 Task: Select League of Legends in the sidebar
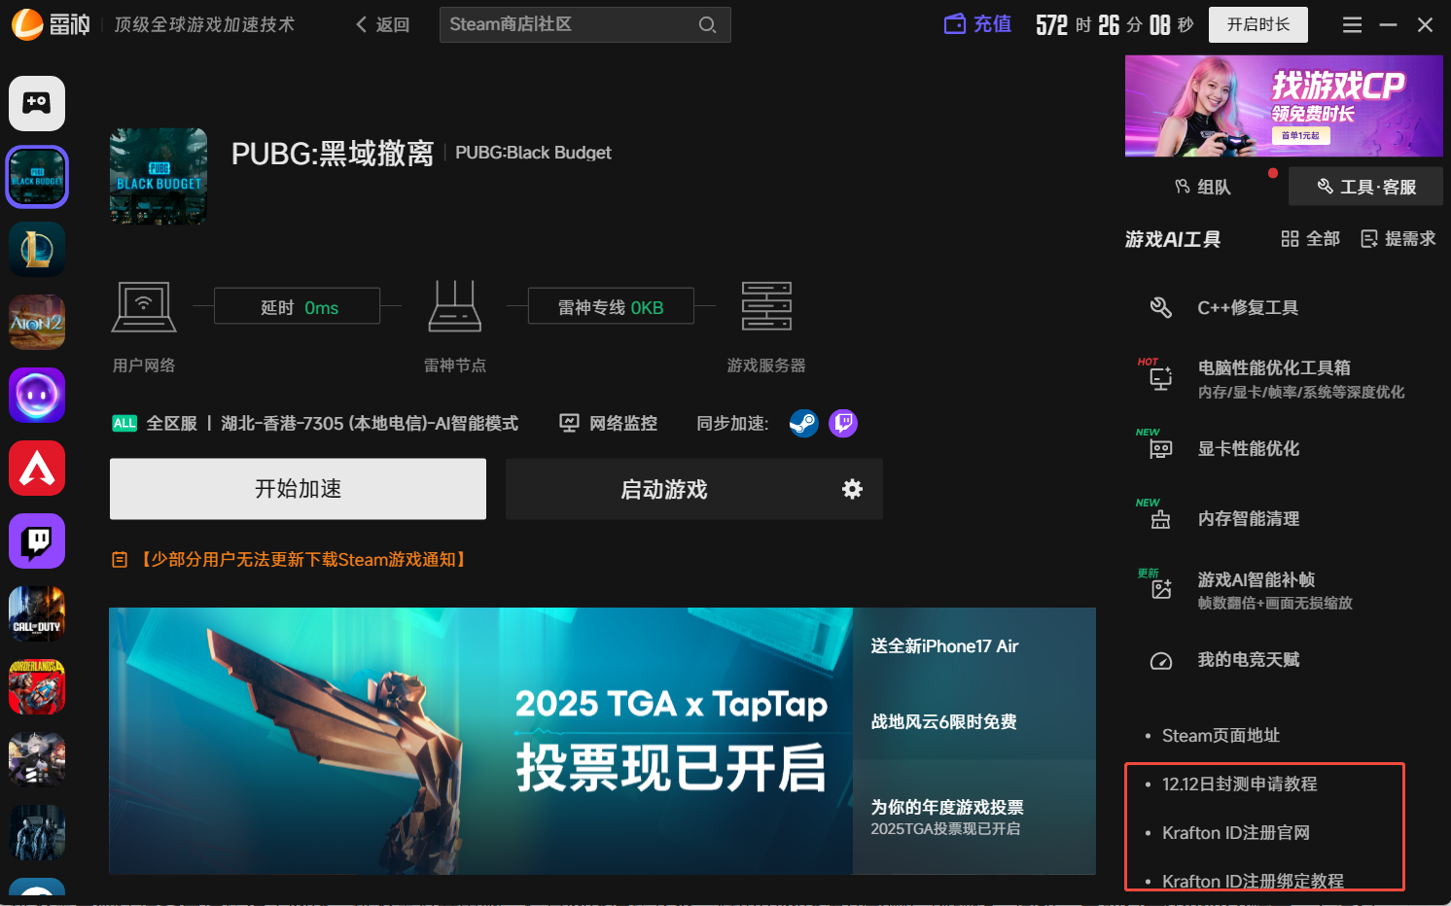37,250
